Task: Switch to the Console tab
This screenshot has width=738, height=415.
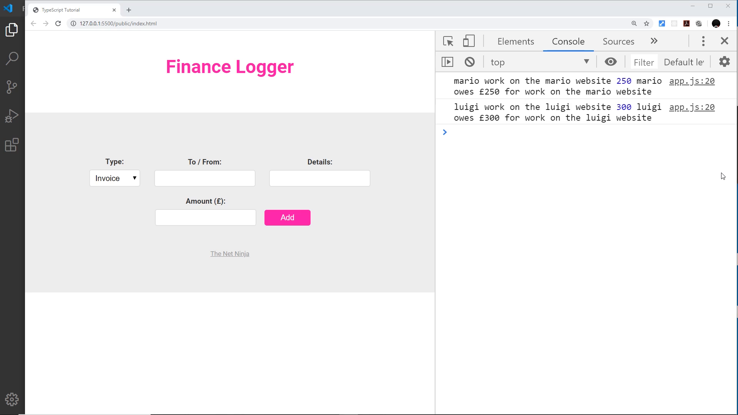Action: [x=568, y=41]
